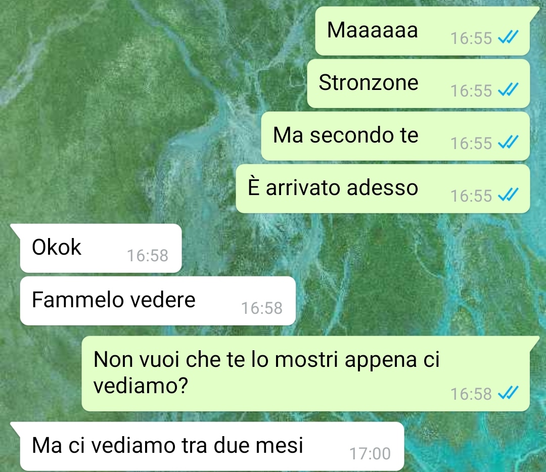Tap the 16:55 time next to 'Stronzone'
This screenshot has width=546, height=472.
point(471,91)
